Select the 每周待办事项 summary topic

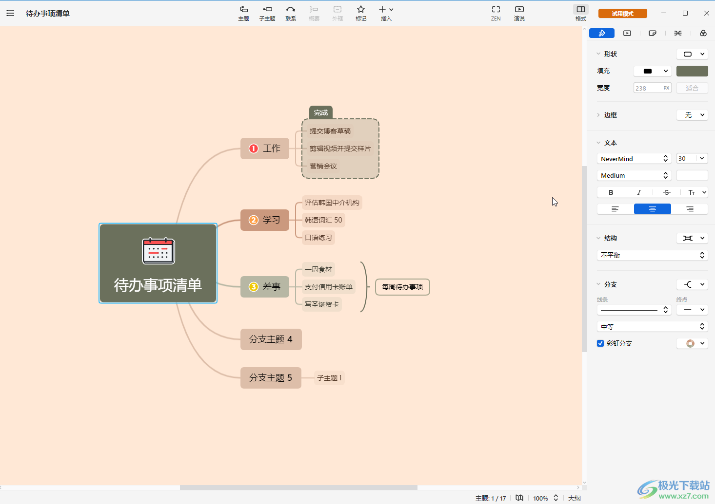tap(402, 287)
